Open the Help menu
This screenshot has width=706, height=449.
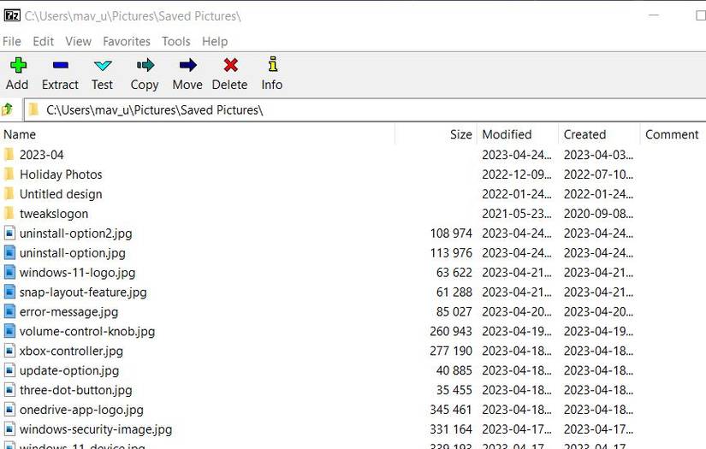(x=215, y=41)
